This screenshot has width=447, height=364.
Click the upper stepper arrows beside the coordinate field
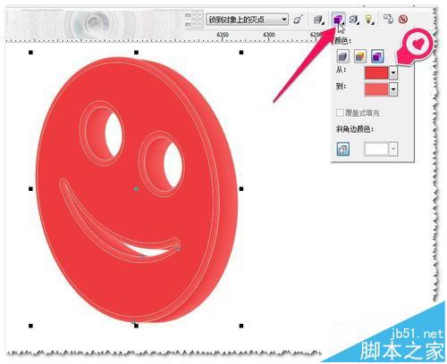click(x=197, y=14)
